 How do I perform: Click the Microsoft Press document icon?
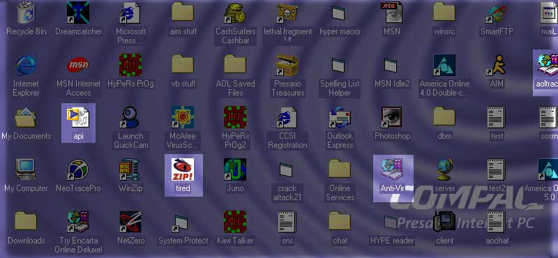(x=130, y=13)
